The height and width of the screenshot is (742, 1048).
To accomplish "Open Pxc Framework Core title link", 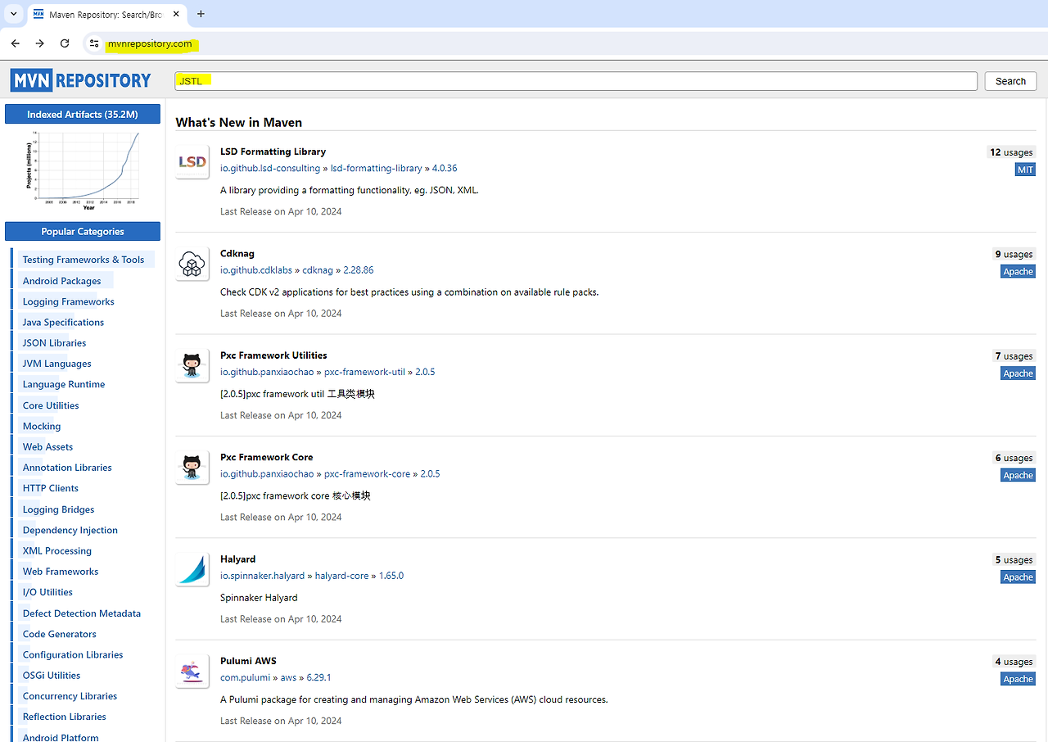I will 267,457.
